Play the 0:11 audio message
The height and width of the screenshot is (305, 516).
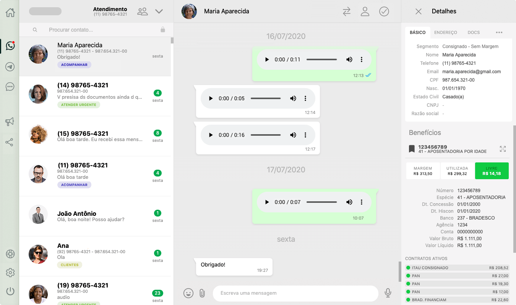pos(267,59)
